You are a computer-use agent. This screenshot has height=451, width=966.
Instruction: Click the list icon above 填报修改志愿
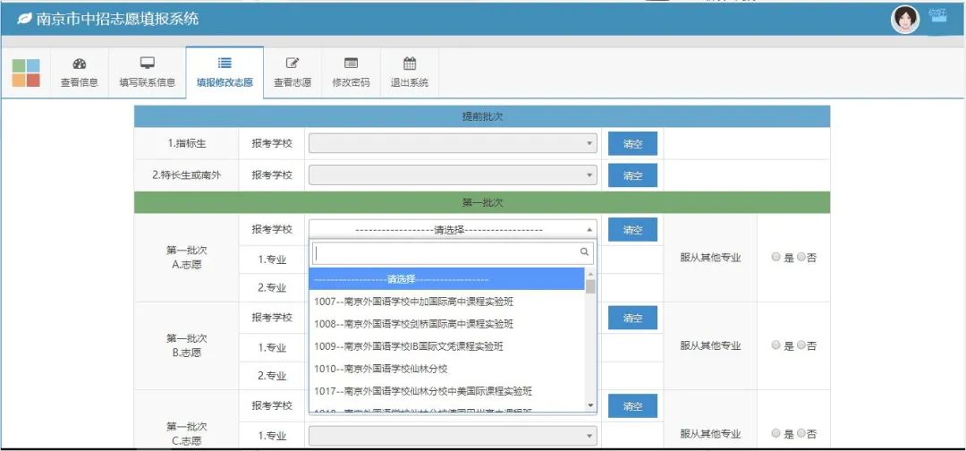pos(225,63)
